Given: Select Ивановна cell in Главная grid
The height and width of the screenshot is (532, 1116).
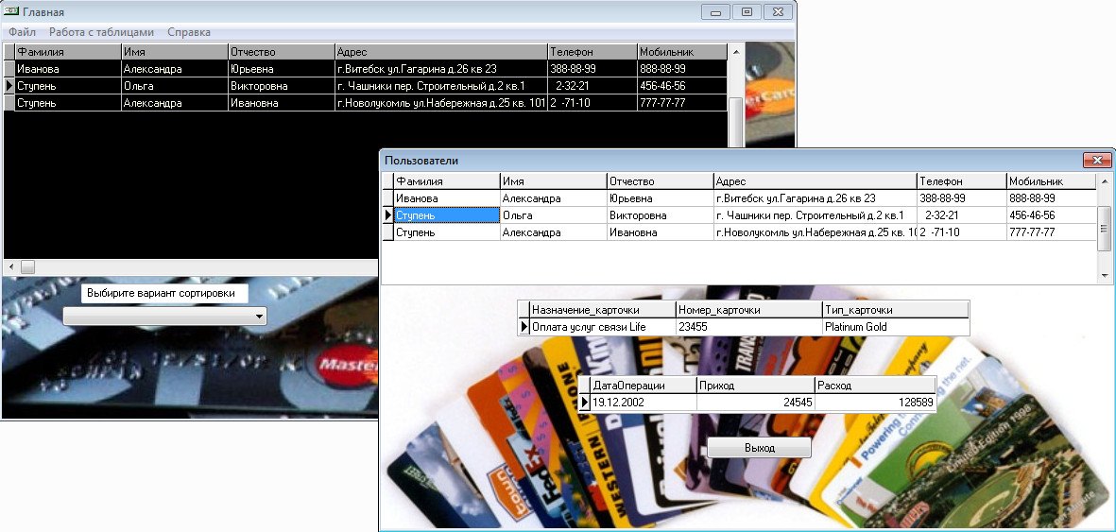Looking at the screenshot, I should (282, 103).
